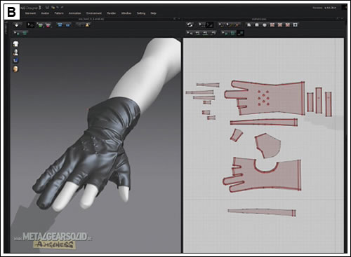The height and width of the screenshot is (257, 351).
Task: Open the Window menu
Action: 126,13
